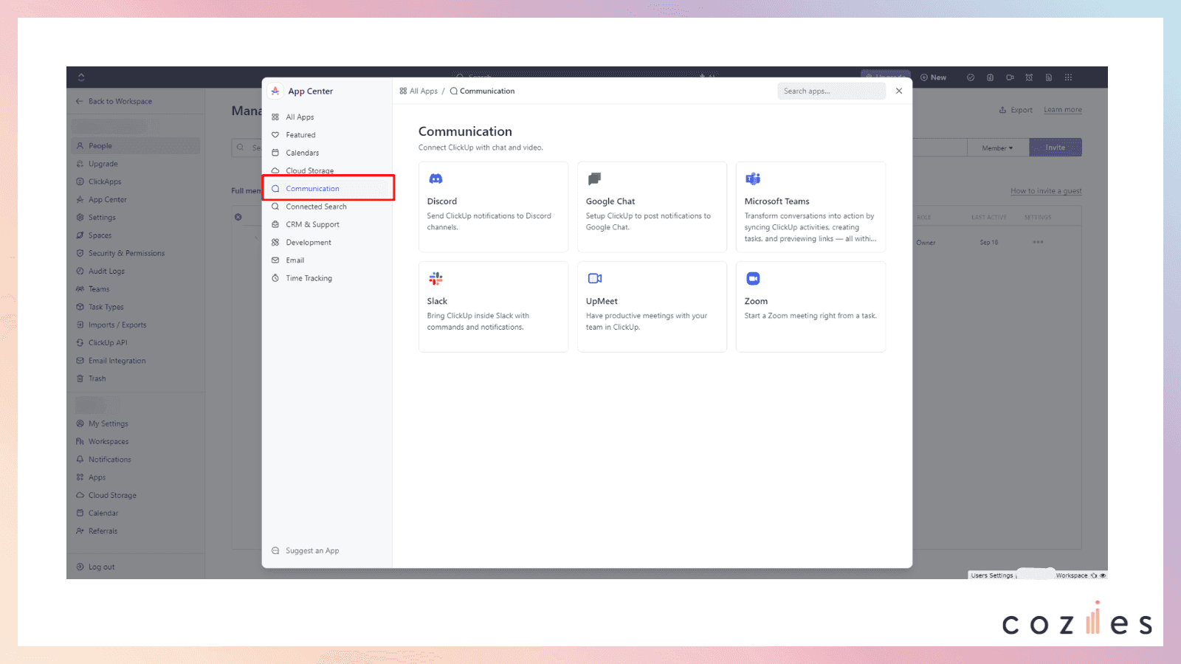
Task: Open the video clip recorder icon in topbar
Action: coord(1010,77)
